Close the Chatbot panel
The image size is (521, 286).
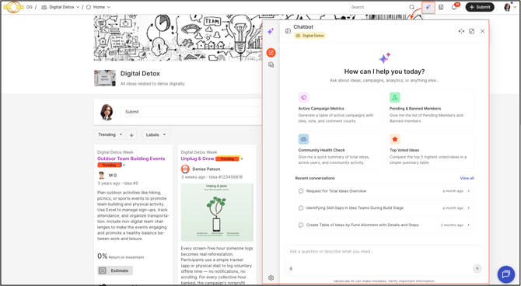coord(482,31)
